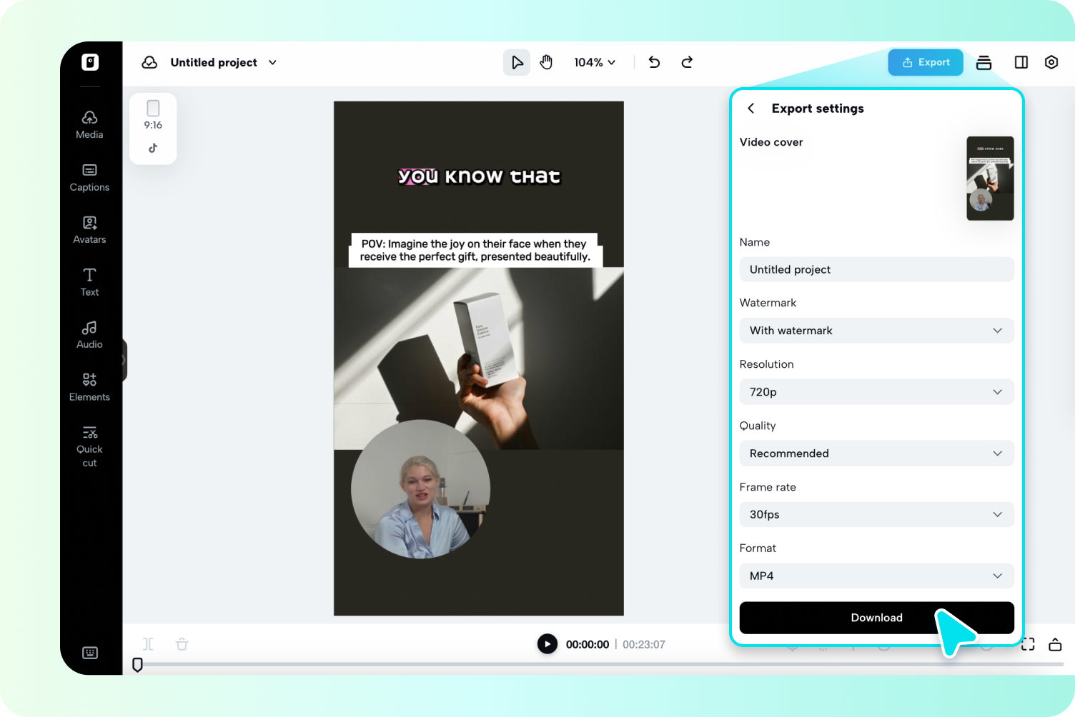Open keyboard shortcuts icon at sidebar bottom

tap(90, 653)
